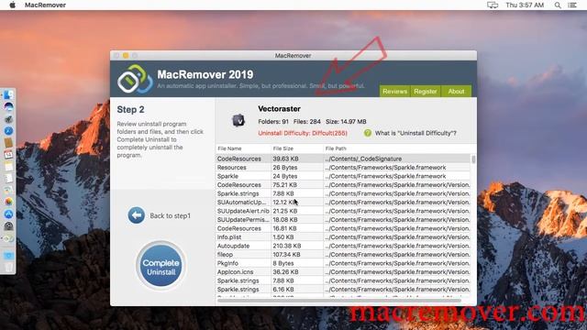Open Photos from the Dock
587x330 pixels.
pyautogui.click(x=8, y=202)
